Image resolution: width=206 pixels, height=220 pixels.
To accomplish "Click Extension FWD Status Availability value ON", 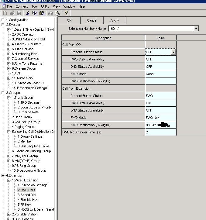I will point(161,103).
